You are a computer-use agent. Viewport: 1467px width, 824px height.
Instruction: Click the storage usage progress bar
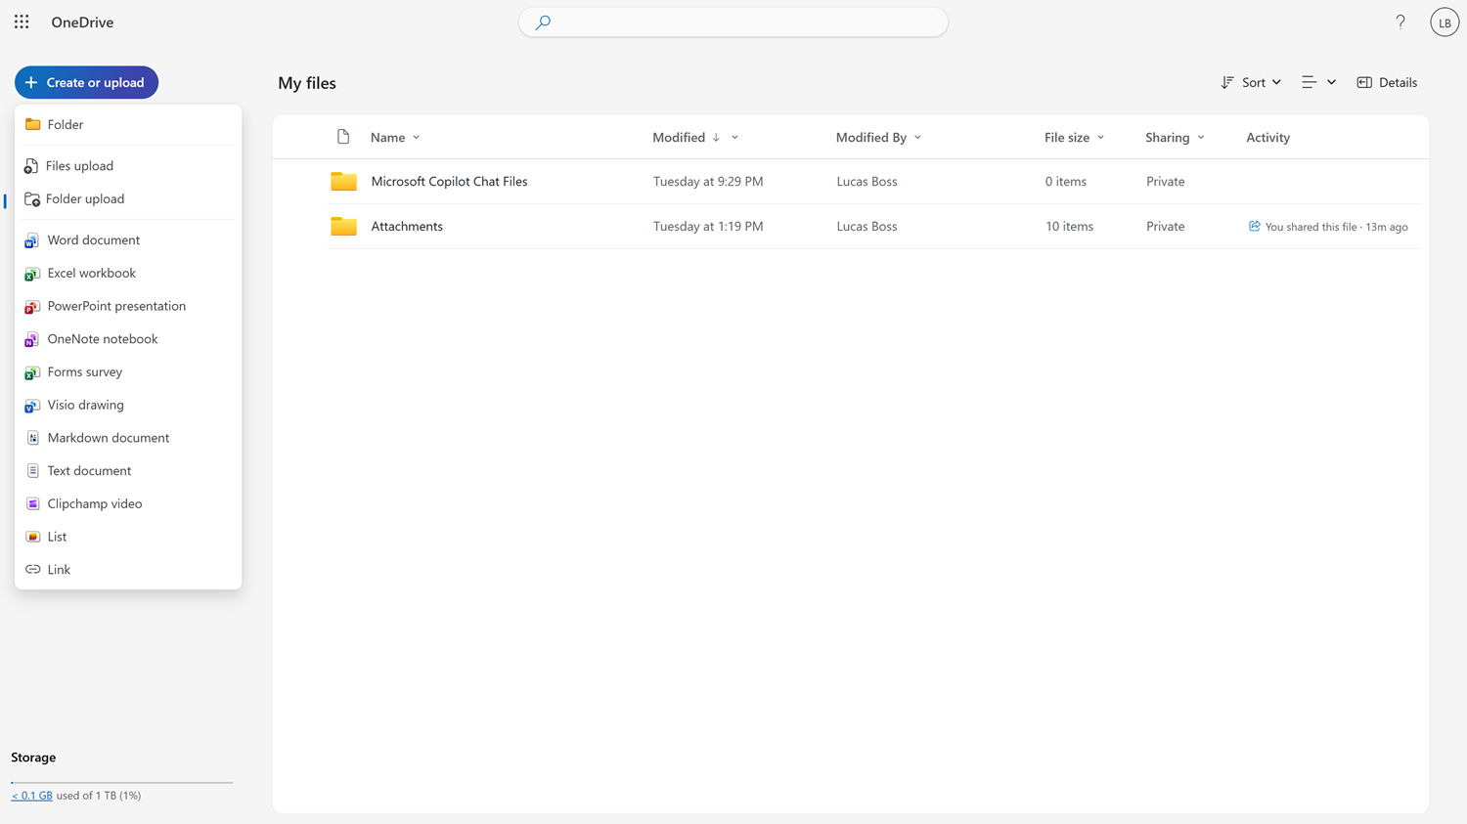point(121,782)
